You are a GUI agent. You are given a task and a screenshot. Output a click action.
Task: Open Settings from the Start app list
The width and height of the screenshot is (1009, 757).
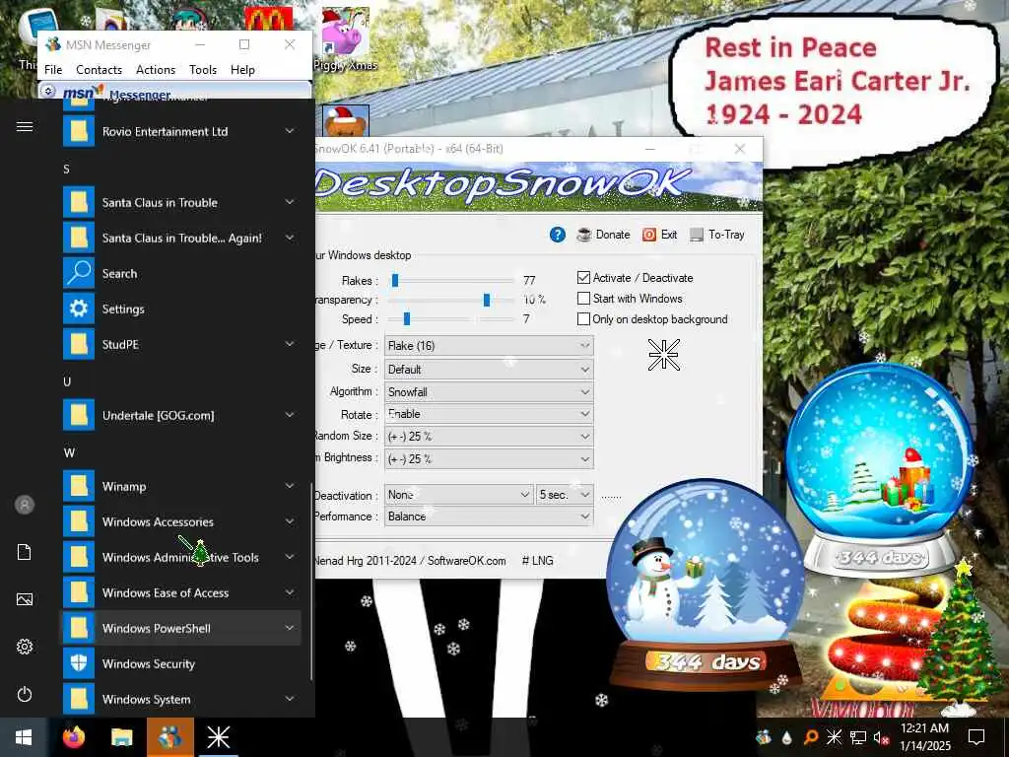181,309
